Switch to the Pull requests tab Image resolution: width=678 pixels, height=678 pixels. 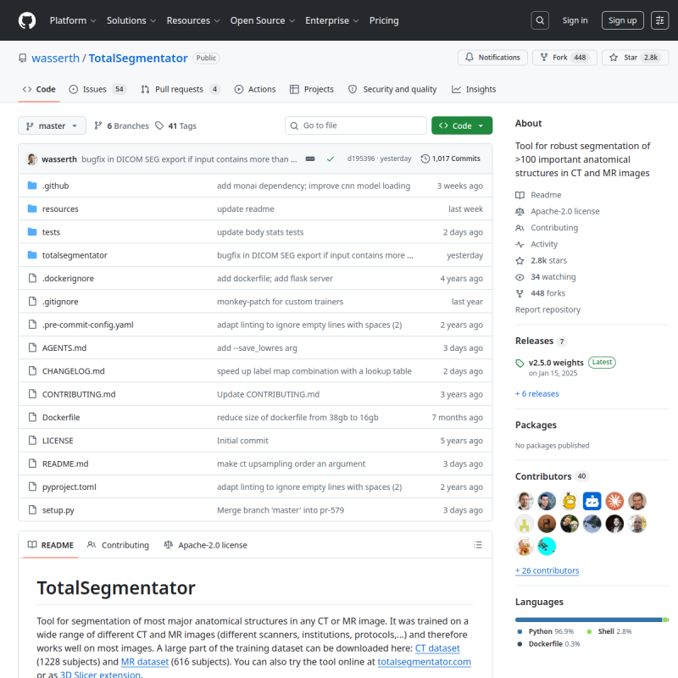181,89
